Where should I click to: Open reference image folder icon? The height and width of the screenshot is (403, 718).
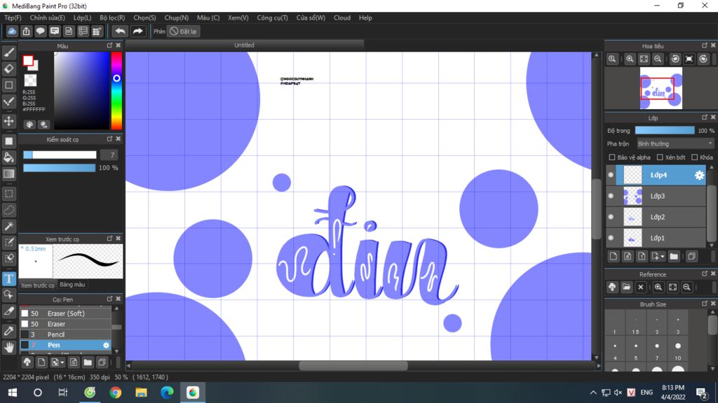626,287
